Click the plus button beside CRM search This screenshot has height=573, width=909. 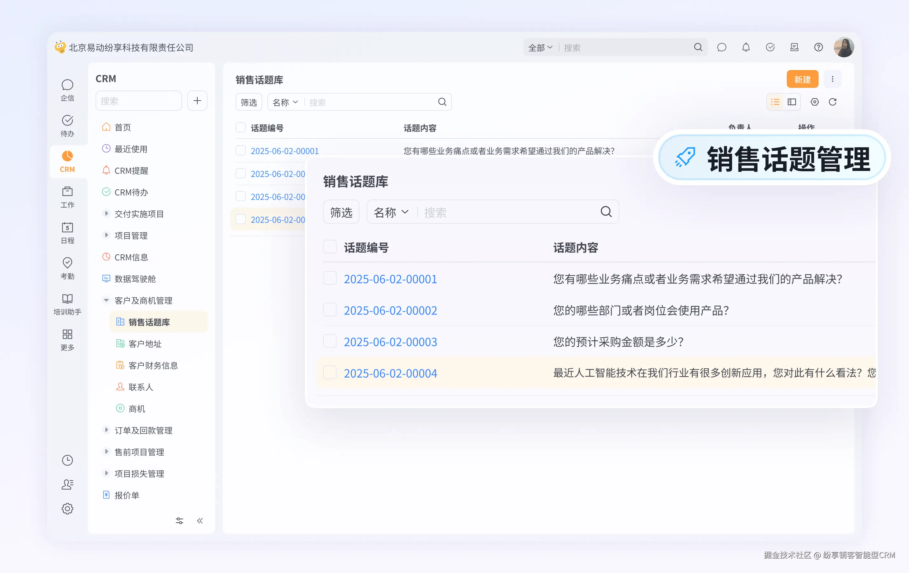(197, 101)
